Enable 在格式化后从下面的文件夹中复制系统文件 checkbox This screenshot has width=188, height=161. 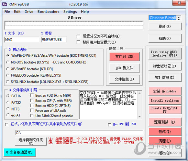[7, 125]
